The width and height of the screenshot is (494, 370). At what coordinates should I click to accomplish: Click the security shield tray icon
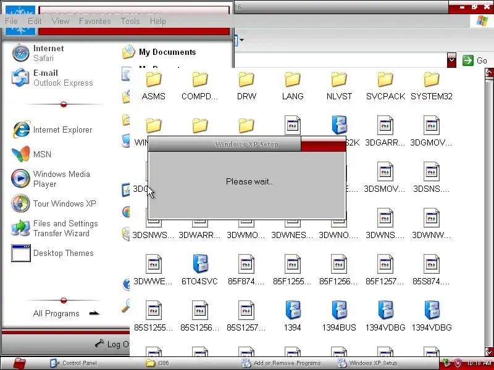coord(458,363)
